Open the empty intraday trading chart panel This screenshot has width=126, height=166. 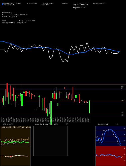click(x=50, y=141)
